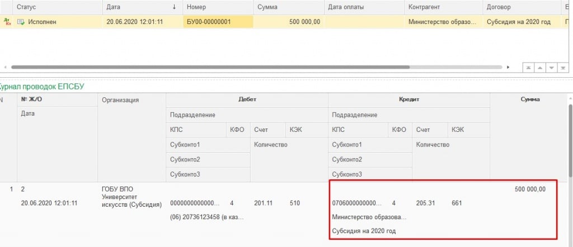Select the credit account 205.31 cell
Screen dimensions: 573x247
[x=425, y=203]
